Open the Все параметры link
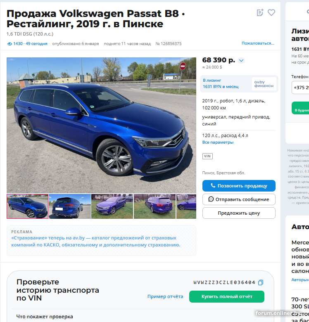This screenshot has width=309, height=322. tap(218, 142)
